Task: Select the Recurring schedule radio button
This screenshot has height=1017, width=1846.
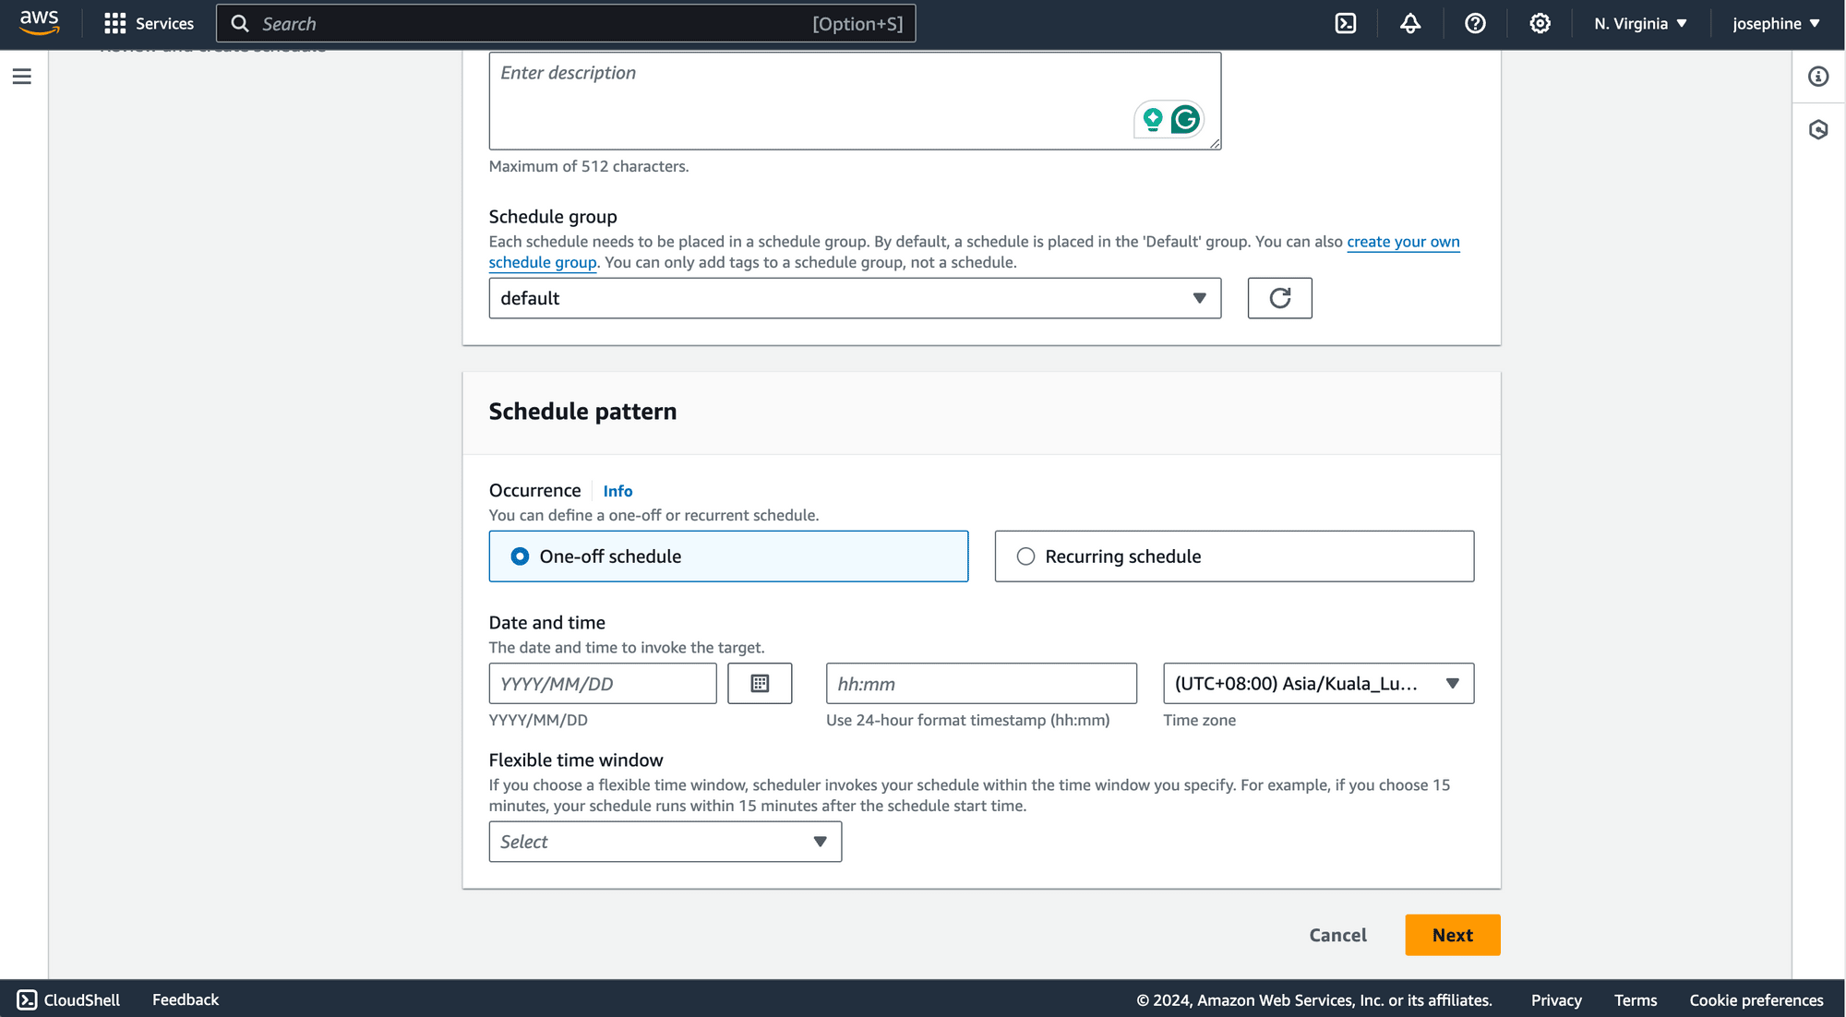Action: 1025,556
